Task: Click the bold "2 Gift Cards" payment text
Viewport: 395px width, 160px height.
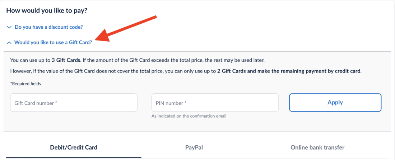Action: [x=232, y=71]
